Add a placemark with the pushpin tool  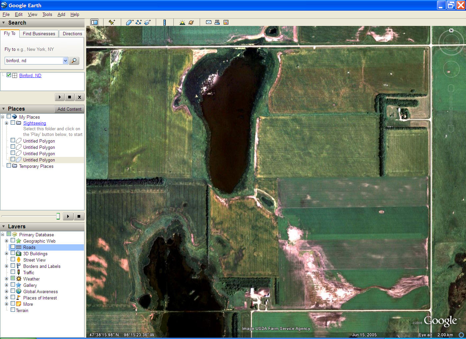pyautogui.click(x=112, y=22)
